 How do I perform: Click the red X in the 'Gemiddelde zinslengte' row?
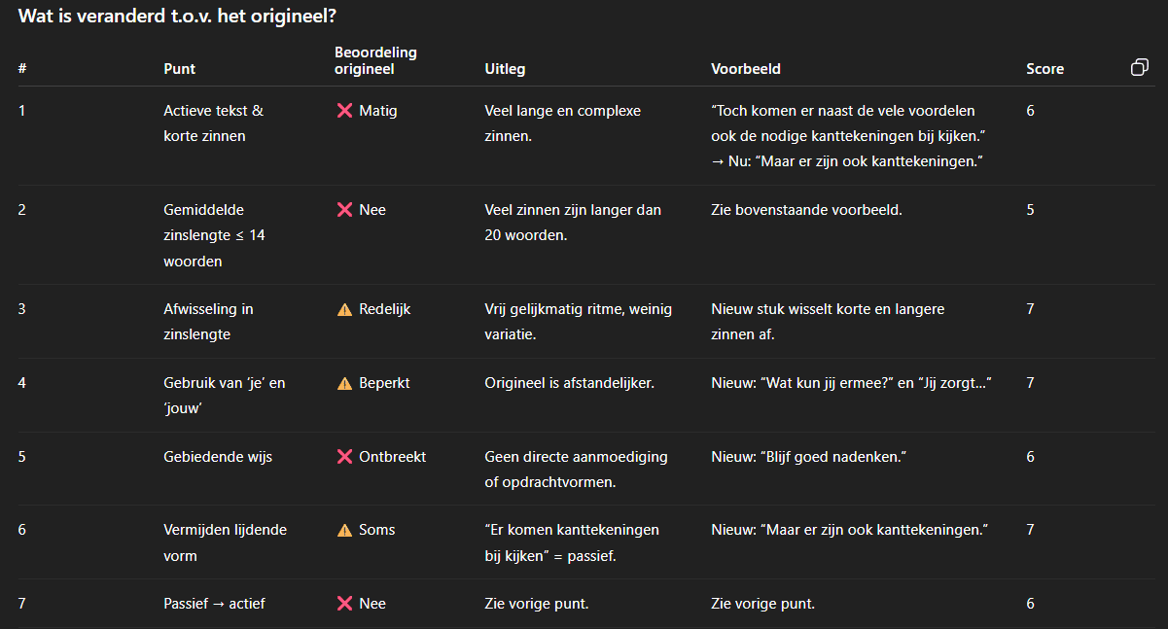344,210
